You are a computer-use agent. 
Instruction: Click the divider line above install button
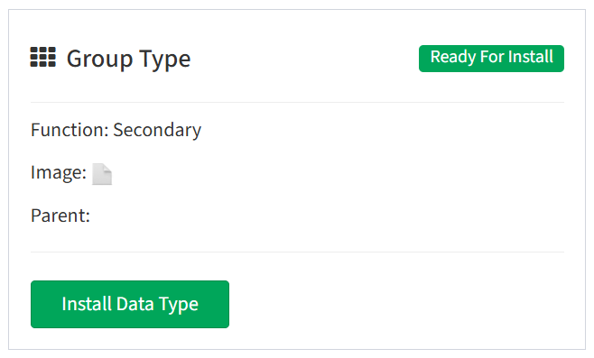tap(297, 252)
